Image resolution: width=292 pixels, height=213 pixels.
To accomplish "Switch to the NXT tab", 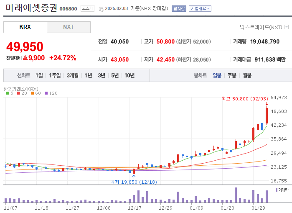I will 69,27.
